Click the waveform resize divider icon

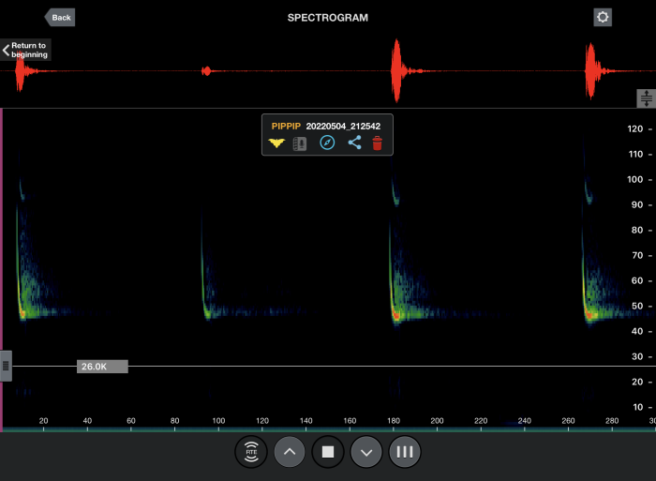(646, 98)
